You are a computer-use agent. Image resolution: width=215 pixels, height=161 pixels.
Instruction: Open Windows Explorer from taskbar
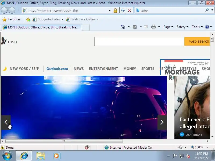point(41,156)
